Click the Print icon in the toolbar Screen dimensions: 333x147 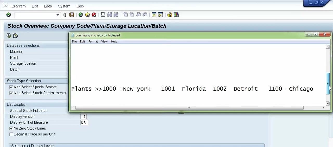pyautogui.click(x=103, y=15)
